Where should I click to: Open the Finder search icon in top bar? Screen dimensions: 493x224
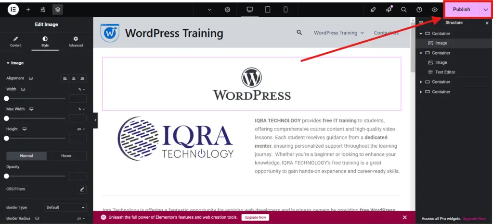[x=404, y=10]
